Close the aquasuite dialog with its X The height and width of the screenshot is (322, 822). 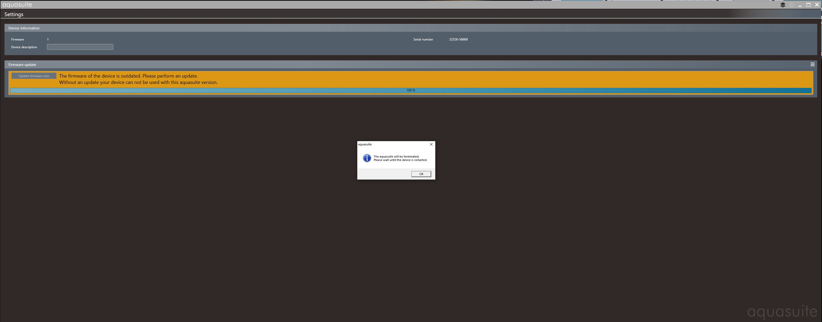[x=431, y=144]
